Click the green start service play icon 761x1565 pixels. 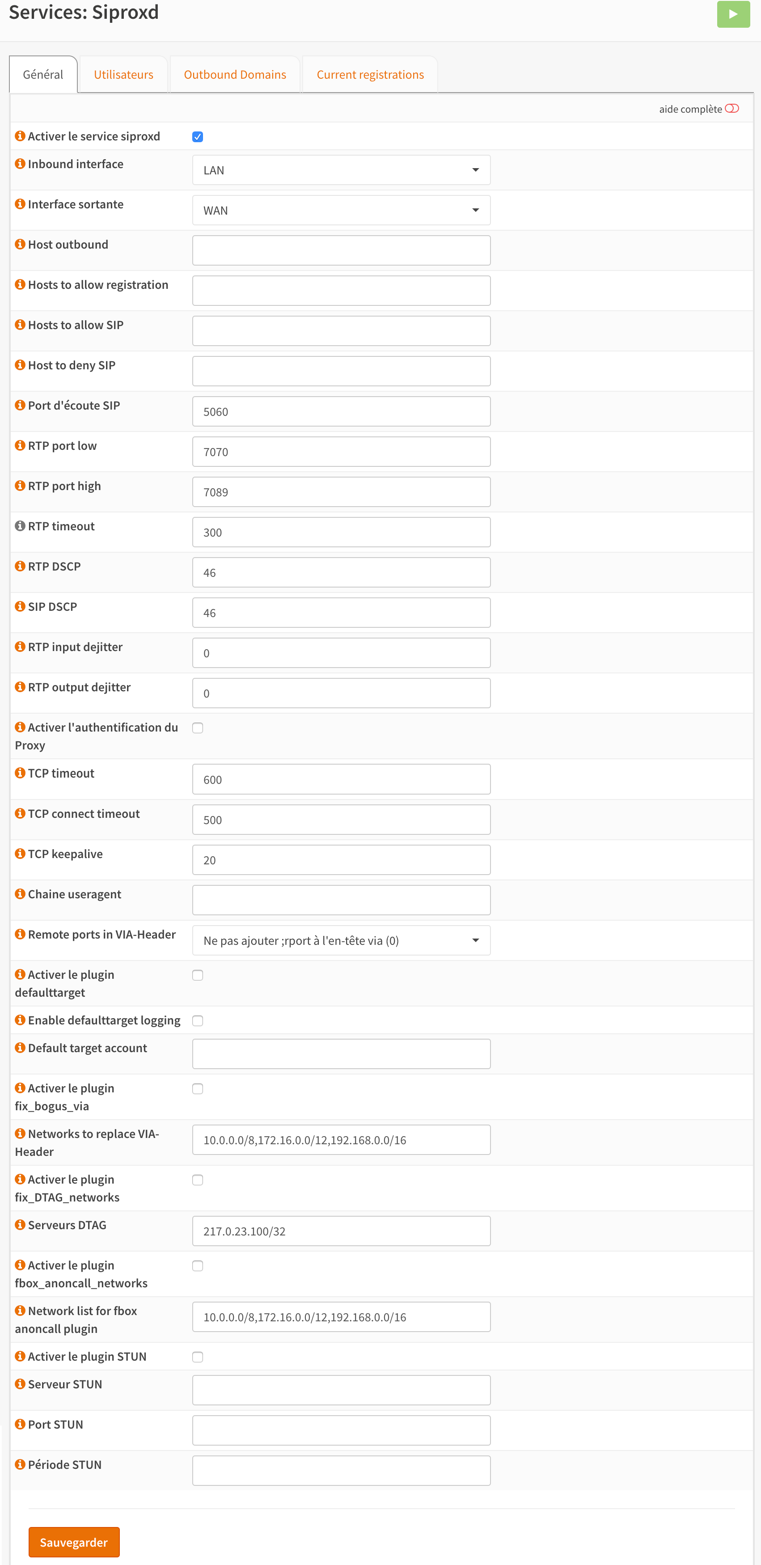point(732,14)
